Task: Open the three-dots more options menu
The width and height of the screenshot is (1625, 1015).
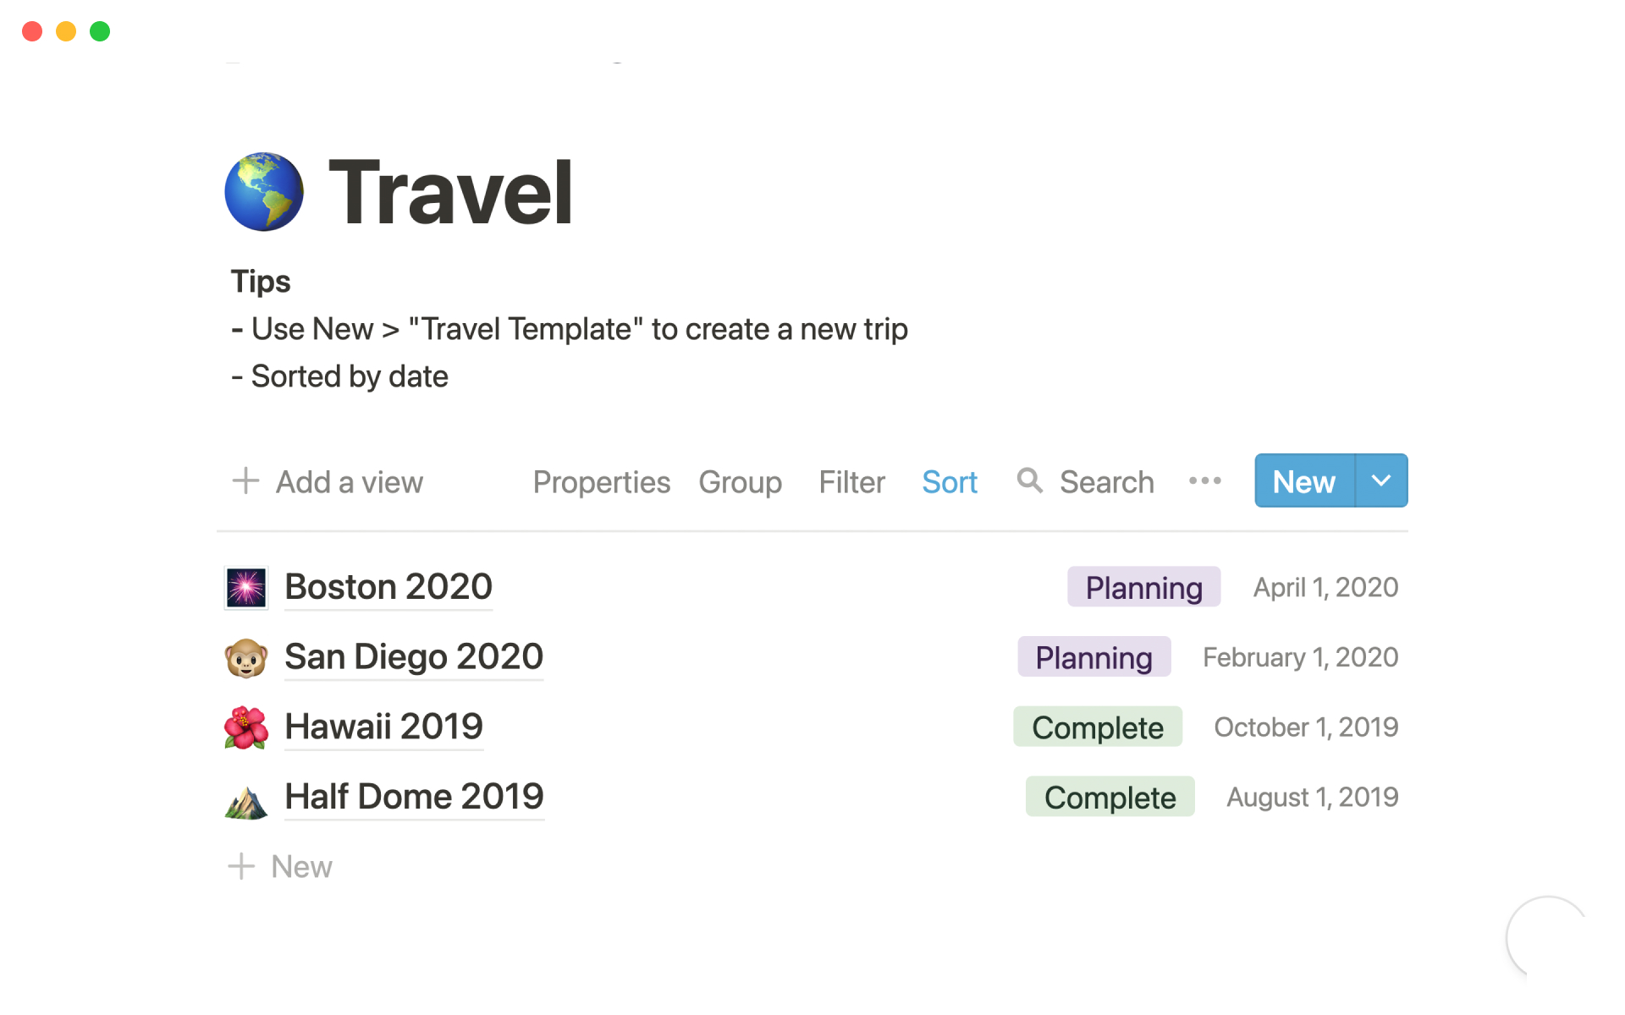Action: (1204, 480)
